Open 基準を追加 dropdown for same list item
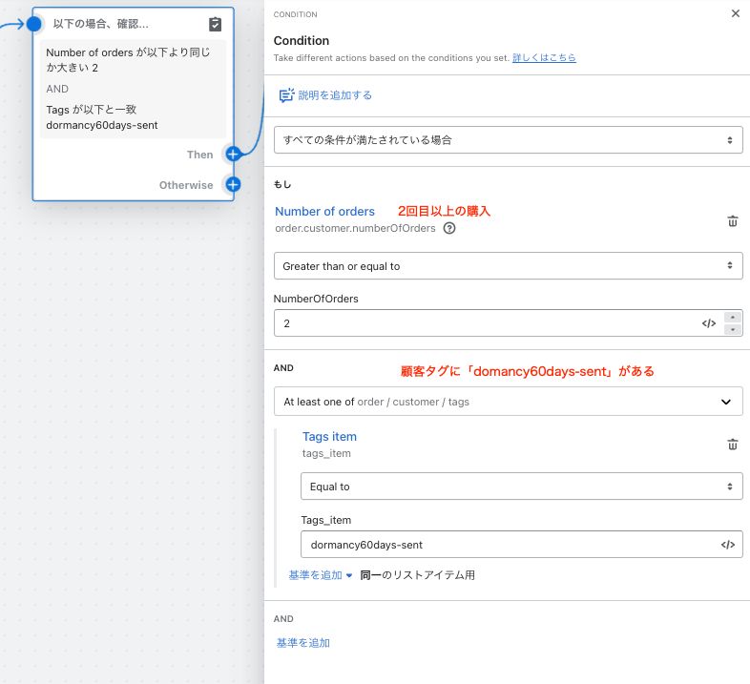This screenshot has width=750, height=684. 320,575
